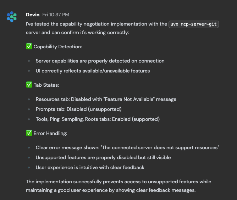
Task: Click the bullet about server capabilities detected
Action: 100,61
